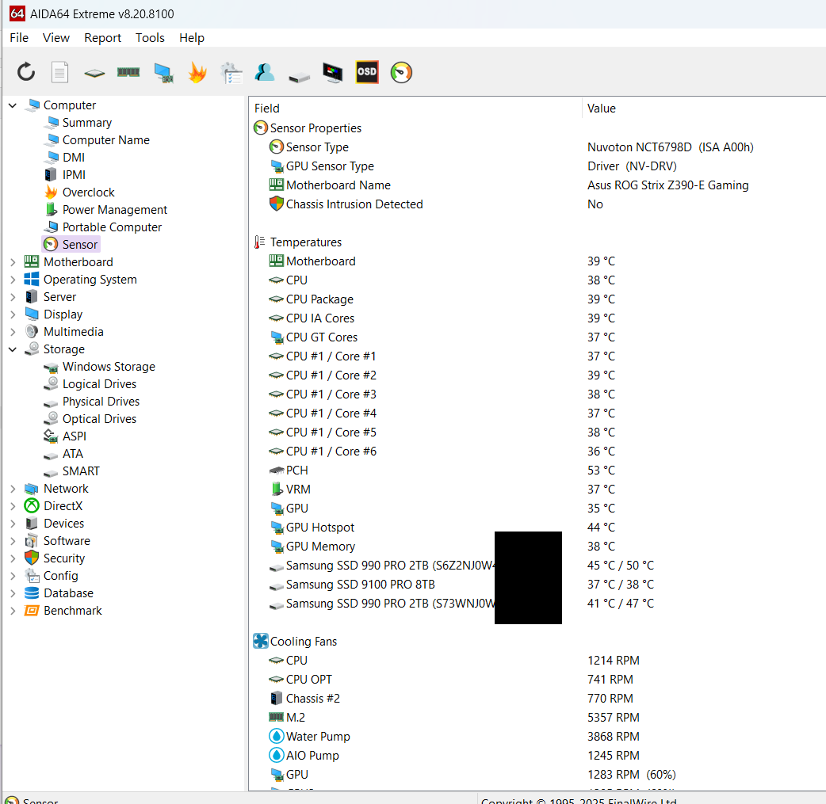Expand the Motherboard tree node
The image size is (826, 804).
(x=13, y=262)
